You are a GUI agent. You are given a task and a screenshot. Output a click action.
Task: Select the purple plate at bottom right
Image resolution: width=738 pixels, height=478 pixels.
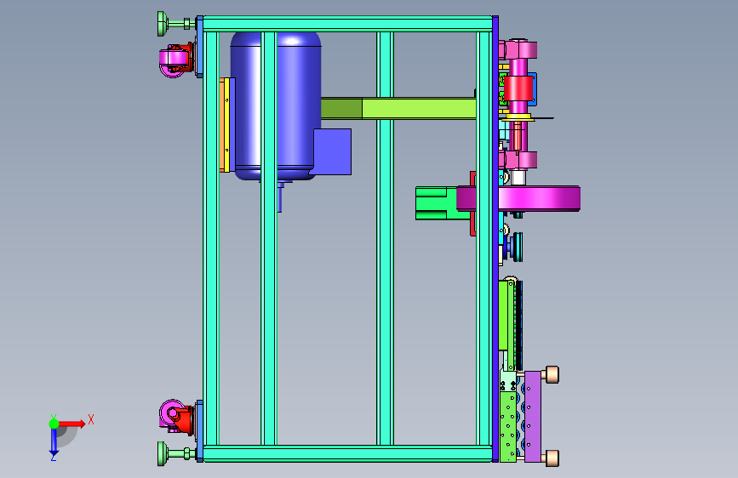click(532, 417)
